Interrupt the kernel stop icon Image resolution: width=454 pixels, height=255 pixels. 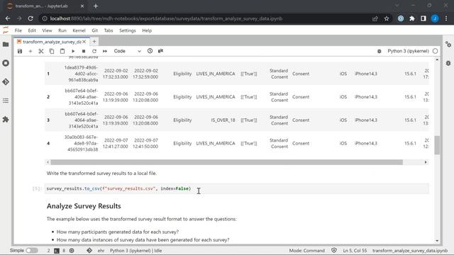pyautogui.click(x=84, y=51)
